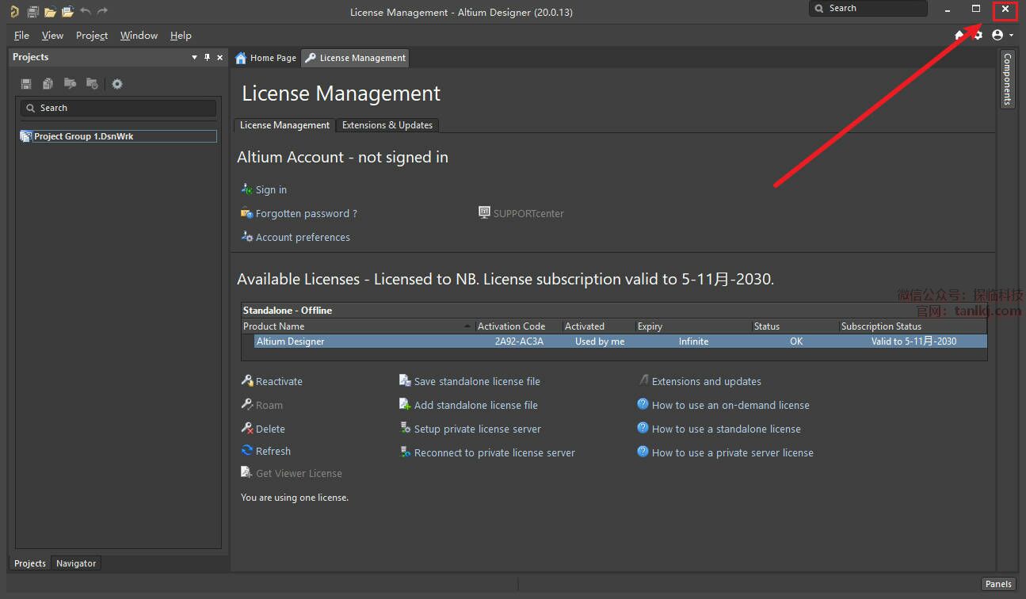Click the Activation Code column header
Screen dimensions: 1026x599
point(519,326)
